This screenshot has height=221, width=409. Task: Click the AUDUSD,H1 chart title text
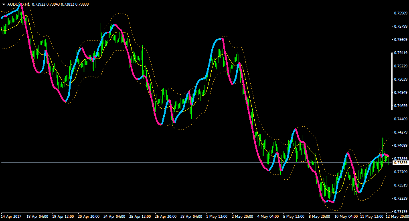pos(18,4)
